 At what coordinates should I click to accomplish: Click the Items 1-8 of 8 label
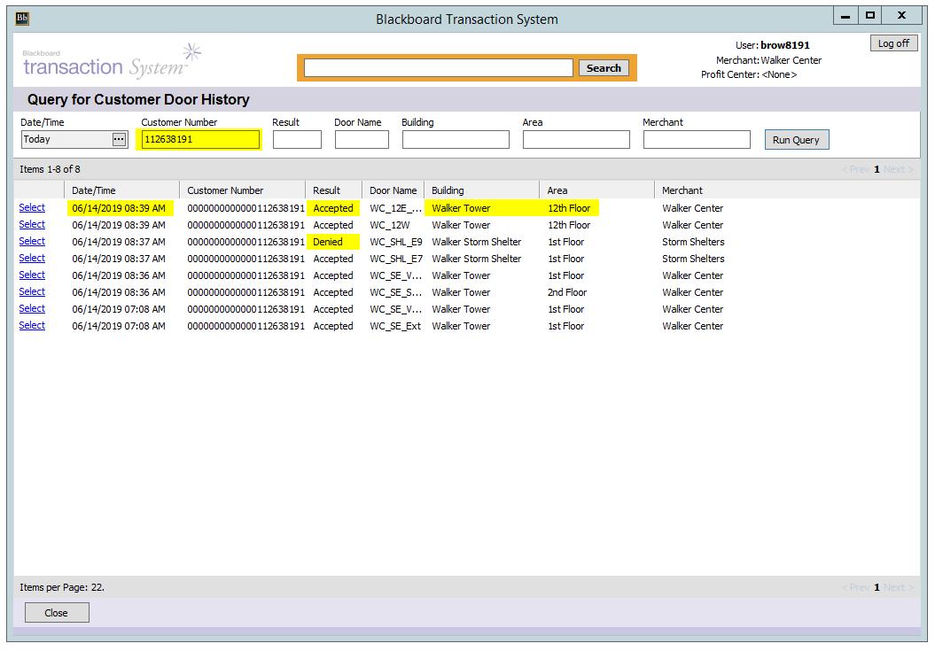coord(50,169)
